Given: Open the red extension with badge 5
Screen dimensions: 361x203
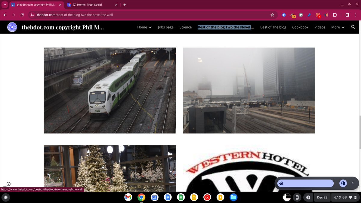Looking at the screenshot, I should 318,15.
